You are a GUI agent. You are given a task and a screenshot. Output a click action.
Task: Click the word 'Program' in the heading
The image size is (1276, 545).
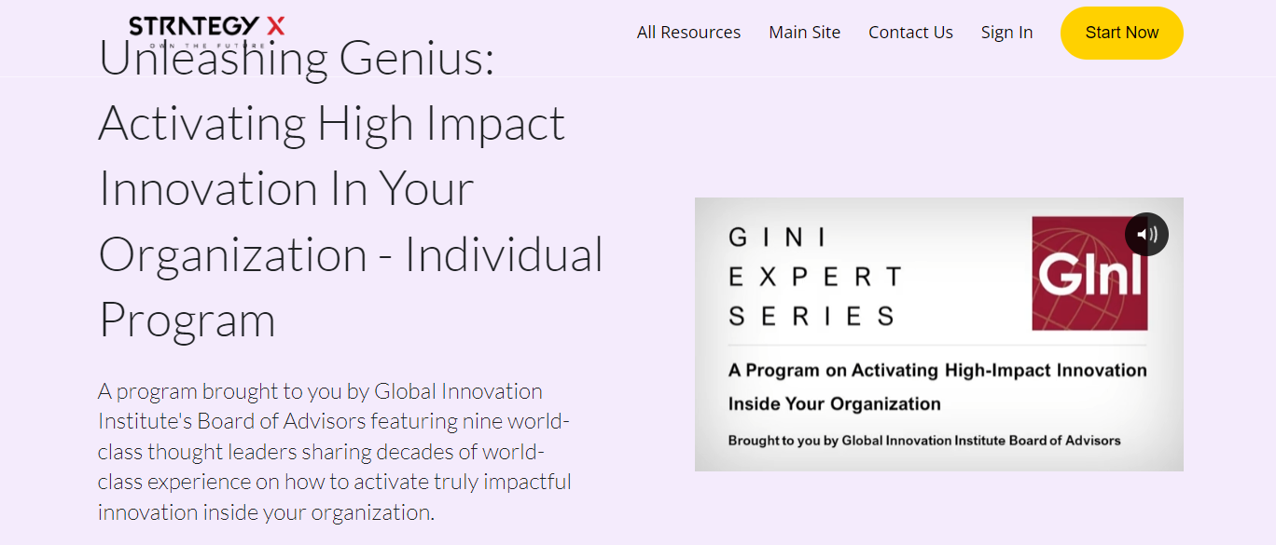point(187,320)
